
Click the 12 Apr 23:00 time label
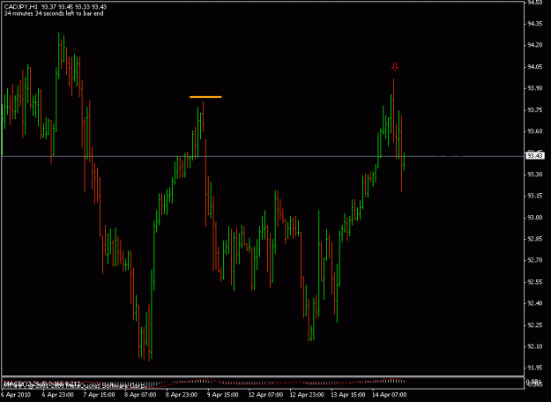point(307,395)
